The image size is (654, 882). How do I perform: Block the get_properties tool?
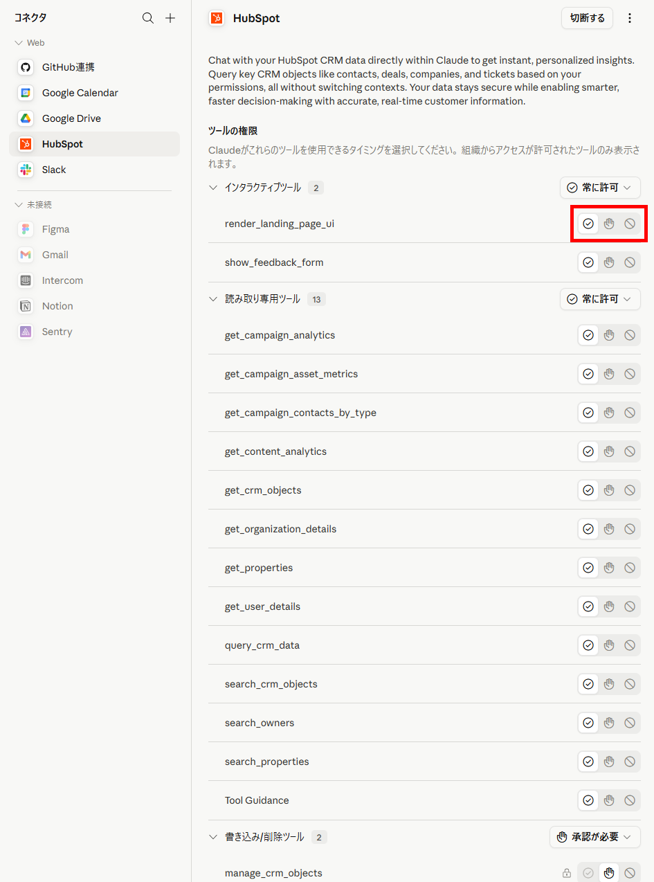(630, 568)
